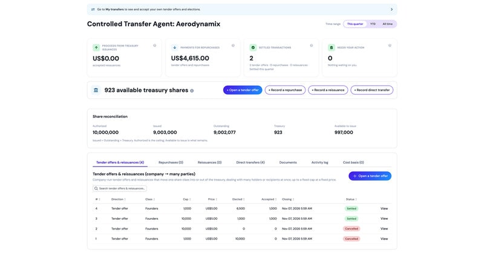This screenshot has height=253, width=484.
Task: Open the Cost basis (0) tab
Action: [x=353, y=162]
